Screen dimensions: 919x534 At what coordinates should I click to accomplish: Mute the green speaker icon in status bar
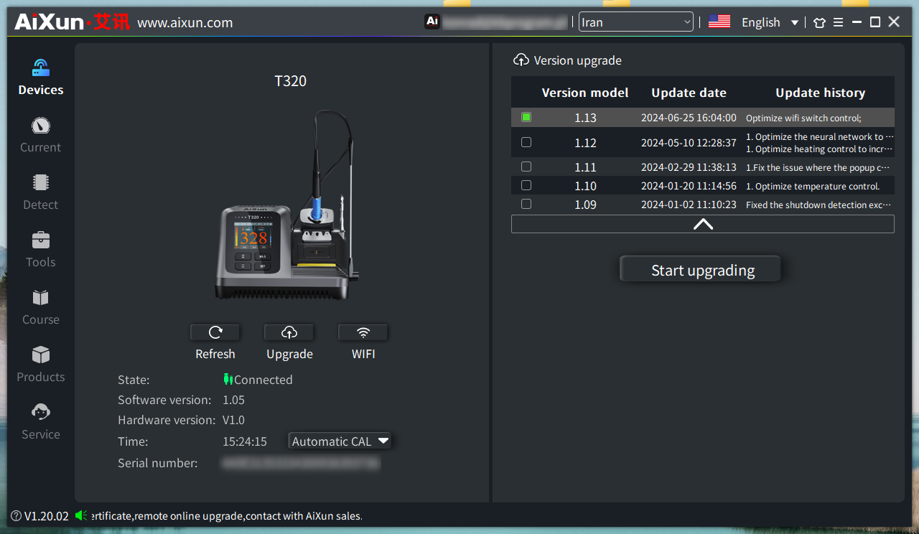tap(81, 515)
